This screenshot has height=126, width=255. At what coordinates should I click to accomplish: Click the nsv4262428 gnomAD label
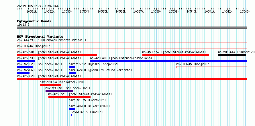(100, 70)
